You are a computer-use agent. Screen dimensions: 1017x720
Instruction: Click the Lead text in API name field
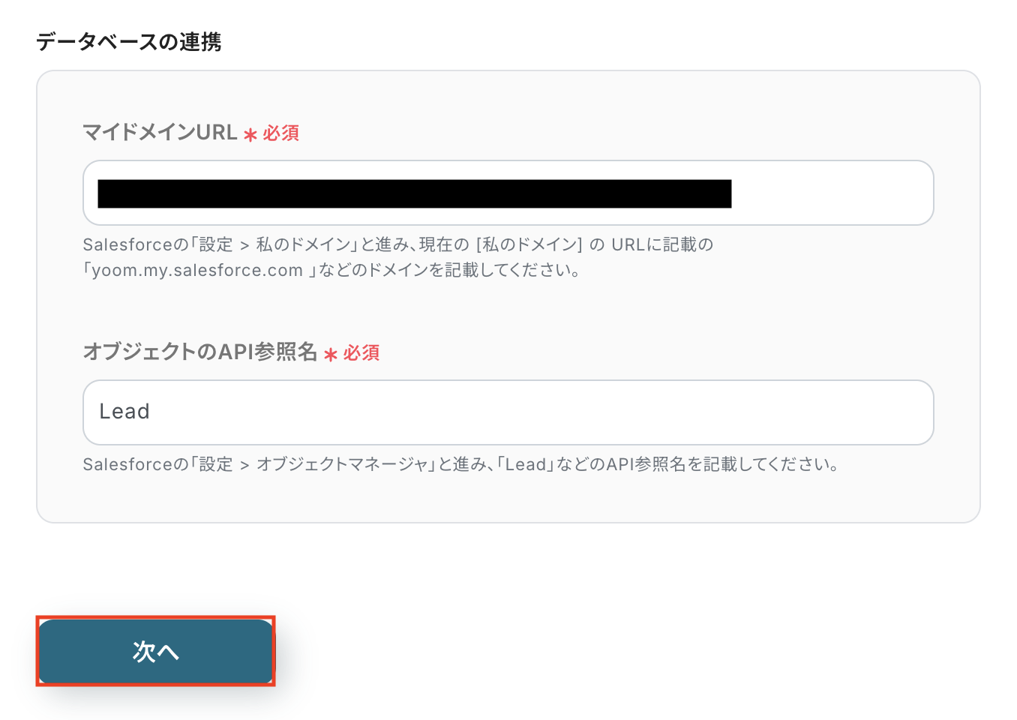coord(124,412)
